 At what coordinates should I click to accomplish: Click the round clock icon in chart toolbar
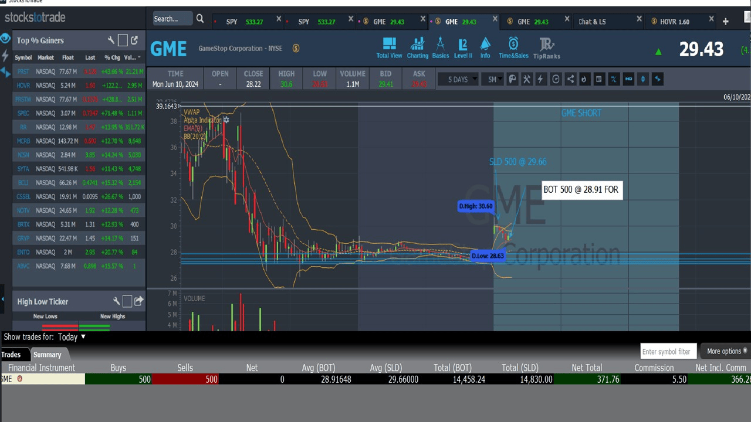(x=556, y=79)
